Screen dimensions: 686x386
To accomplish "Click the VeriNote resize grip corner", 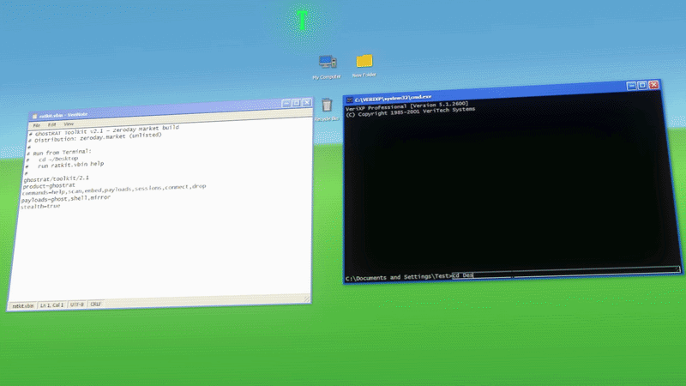I will pos(307,299).
